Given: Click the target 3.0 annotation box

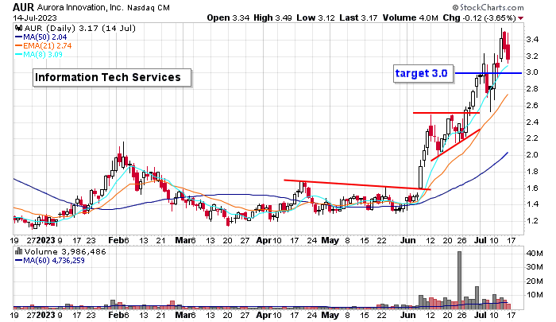Looking at the screenshot, I should tap(423, 73).
